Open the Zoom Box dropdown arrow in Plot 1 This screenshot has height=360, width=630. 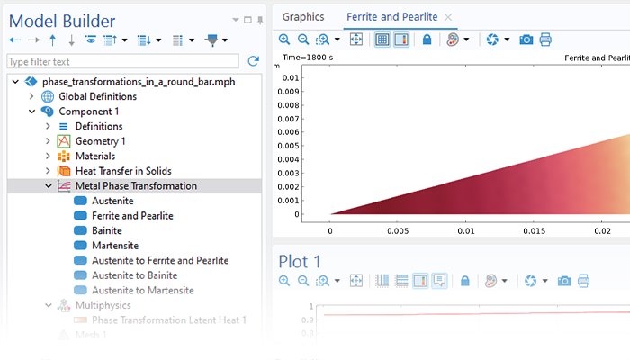(337, 281)
